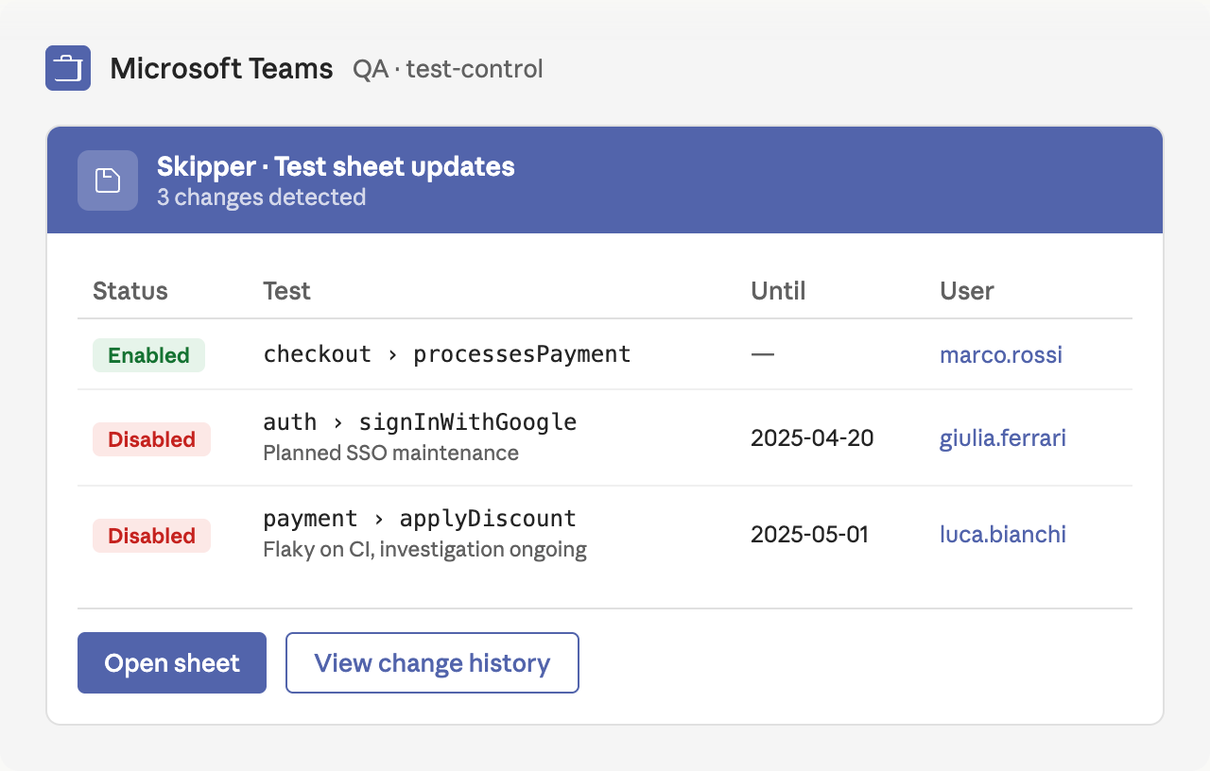Toggle the Enabled badge for processesPayment
This screenshot has height=771, width=1210.
(x=148, y=354)
